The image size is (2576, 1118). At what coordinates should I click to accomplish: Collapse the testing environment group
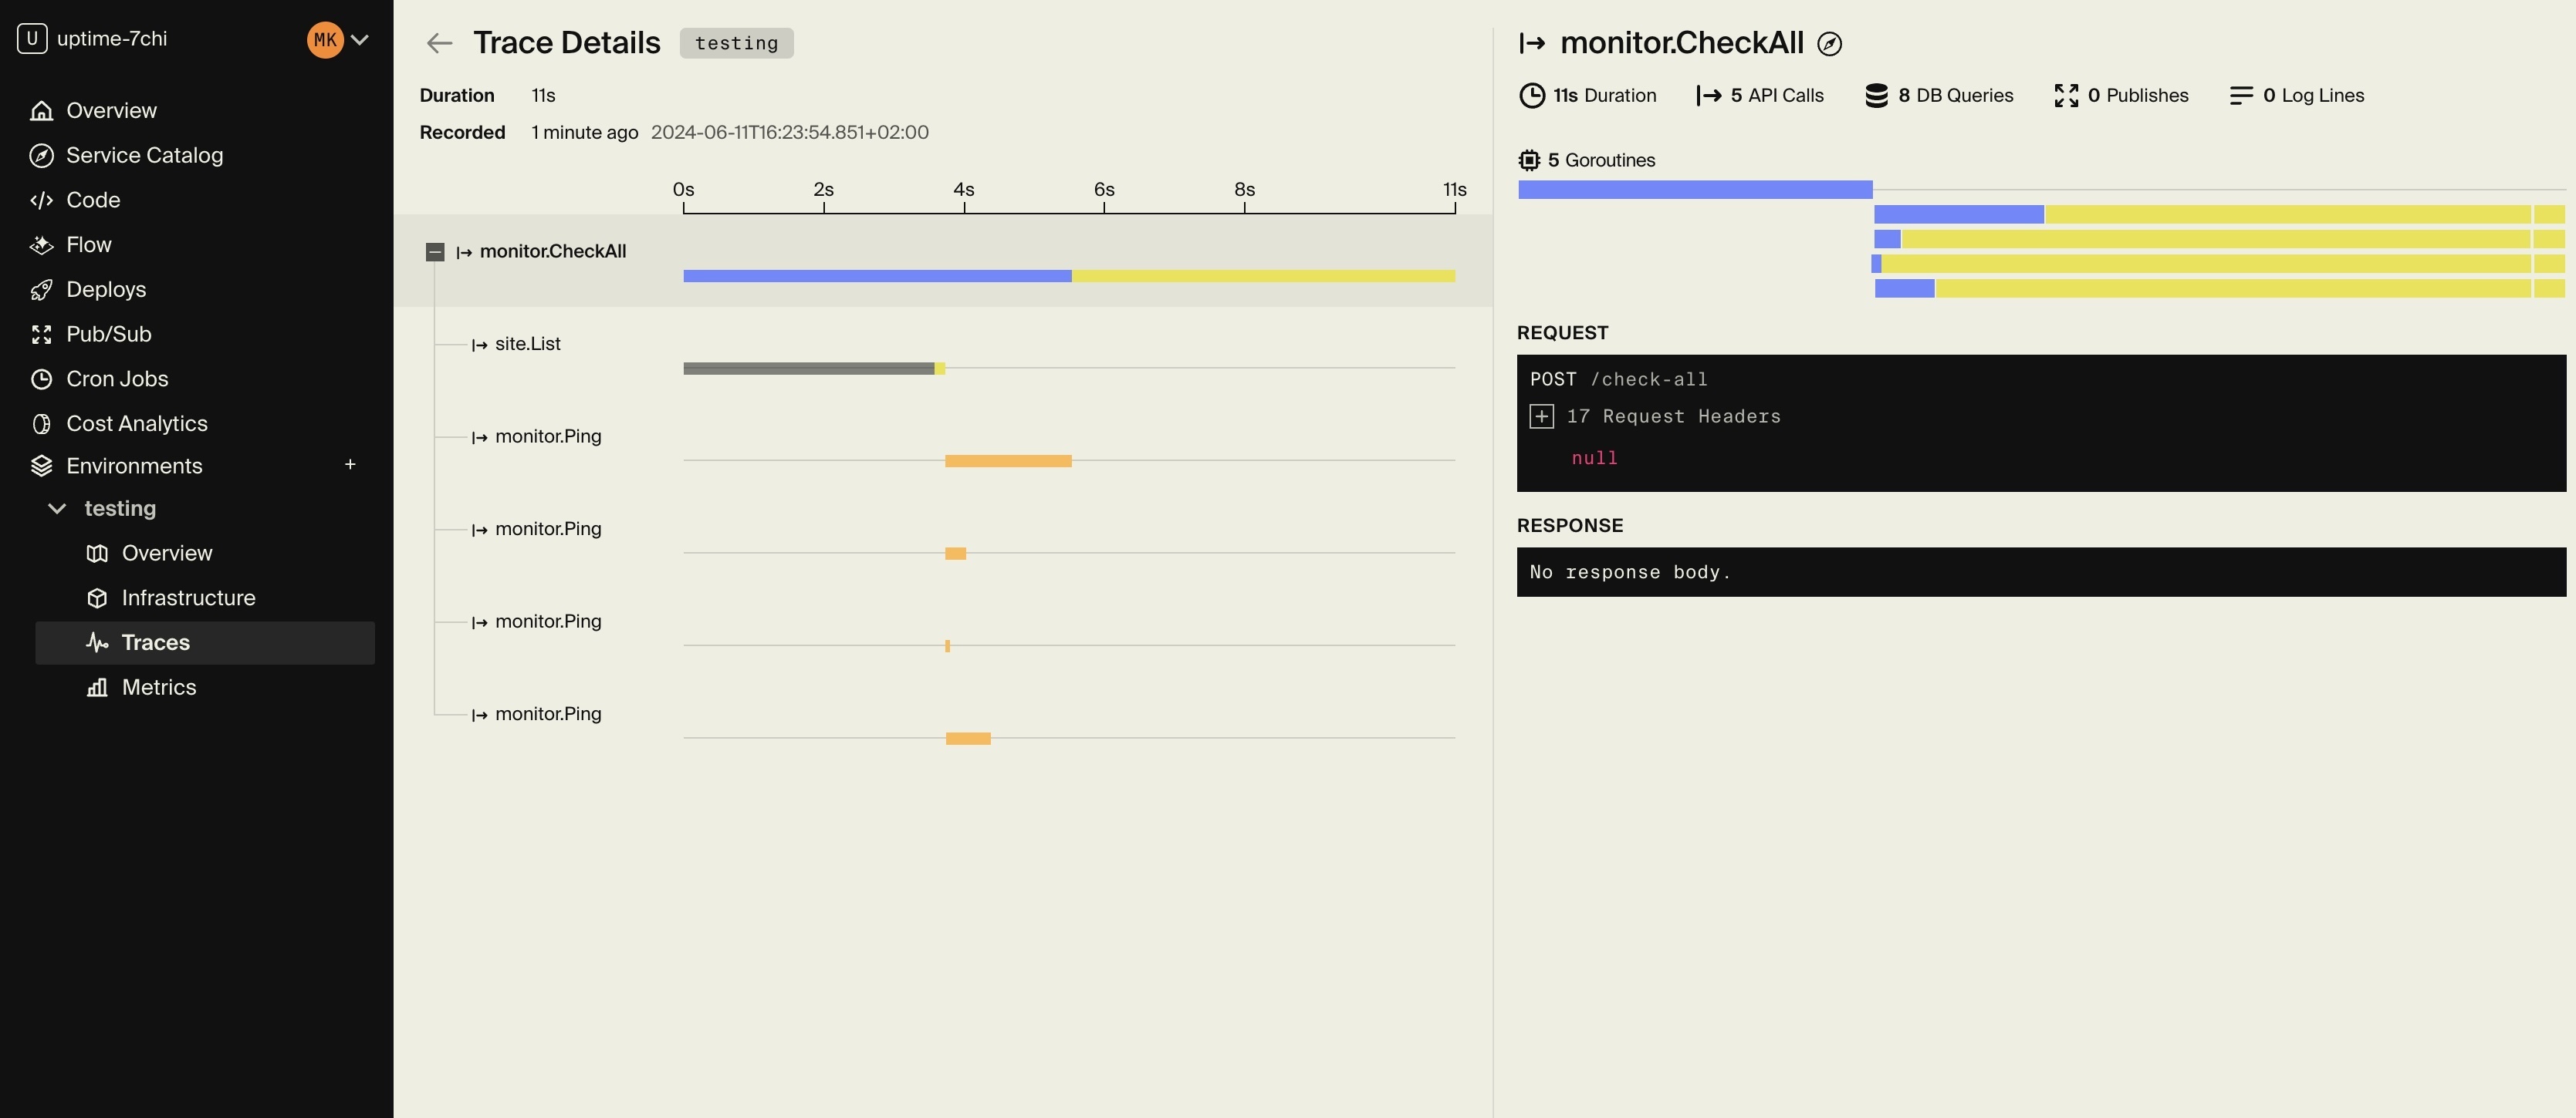coord(58,509)
